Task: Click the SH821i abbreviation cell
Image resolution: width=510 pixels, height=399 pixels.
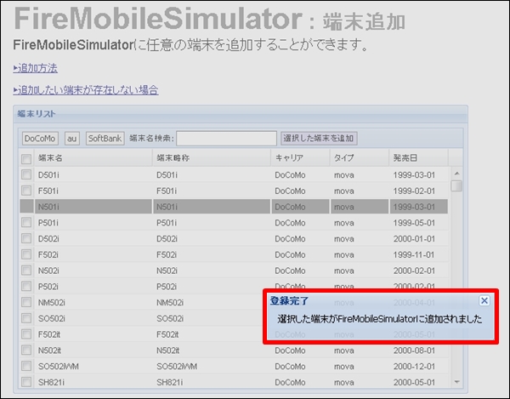Action: pos(170,382)
